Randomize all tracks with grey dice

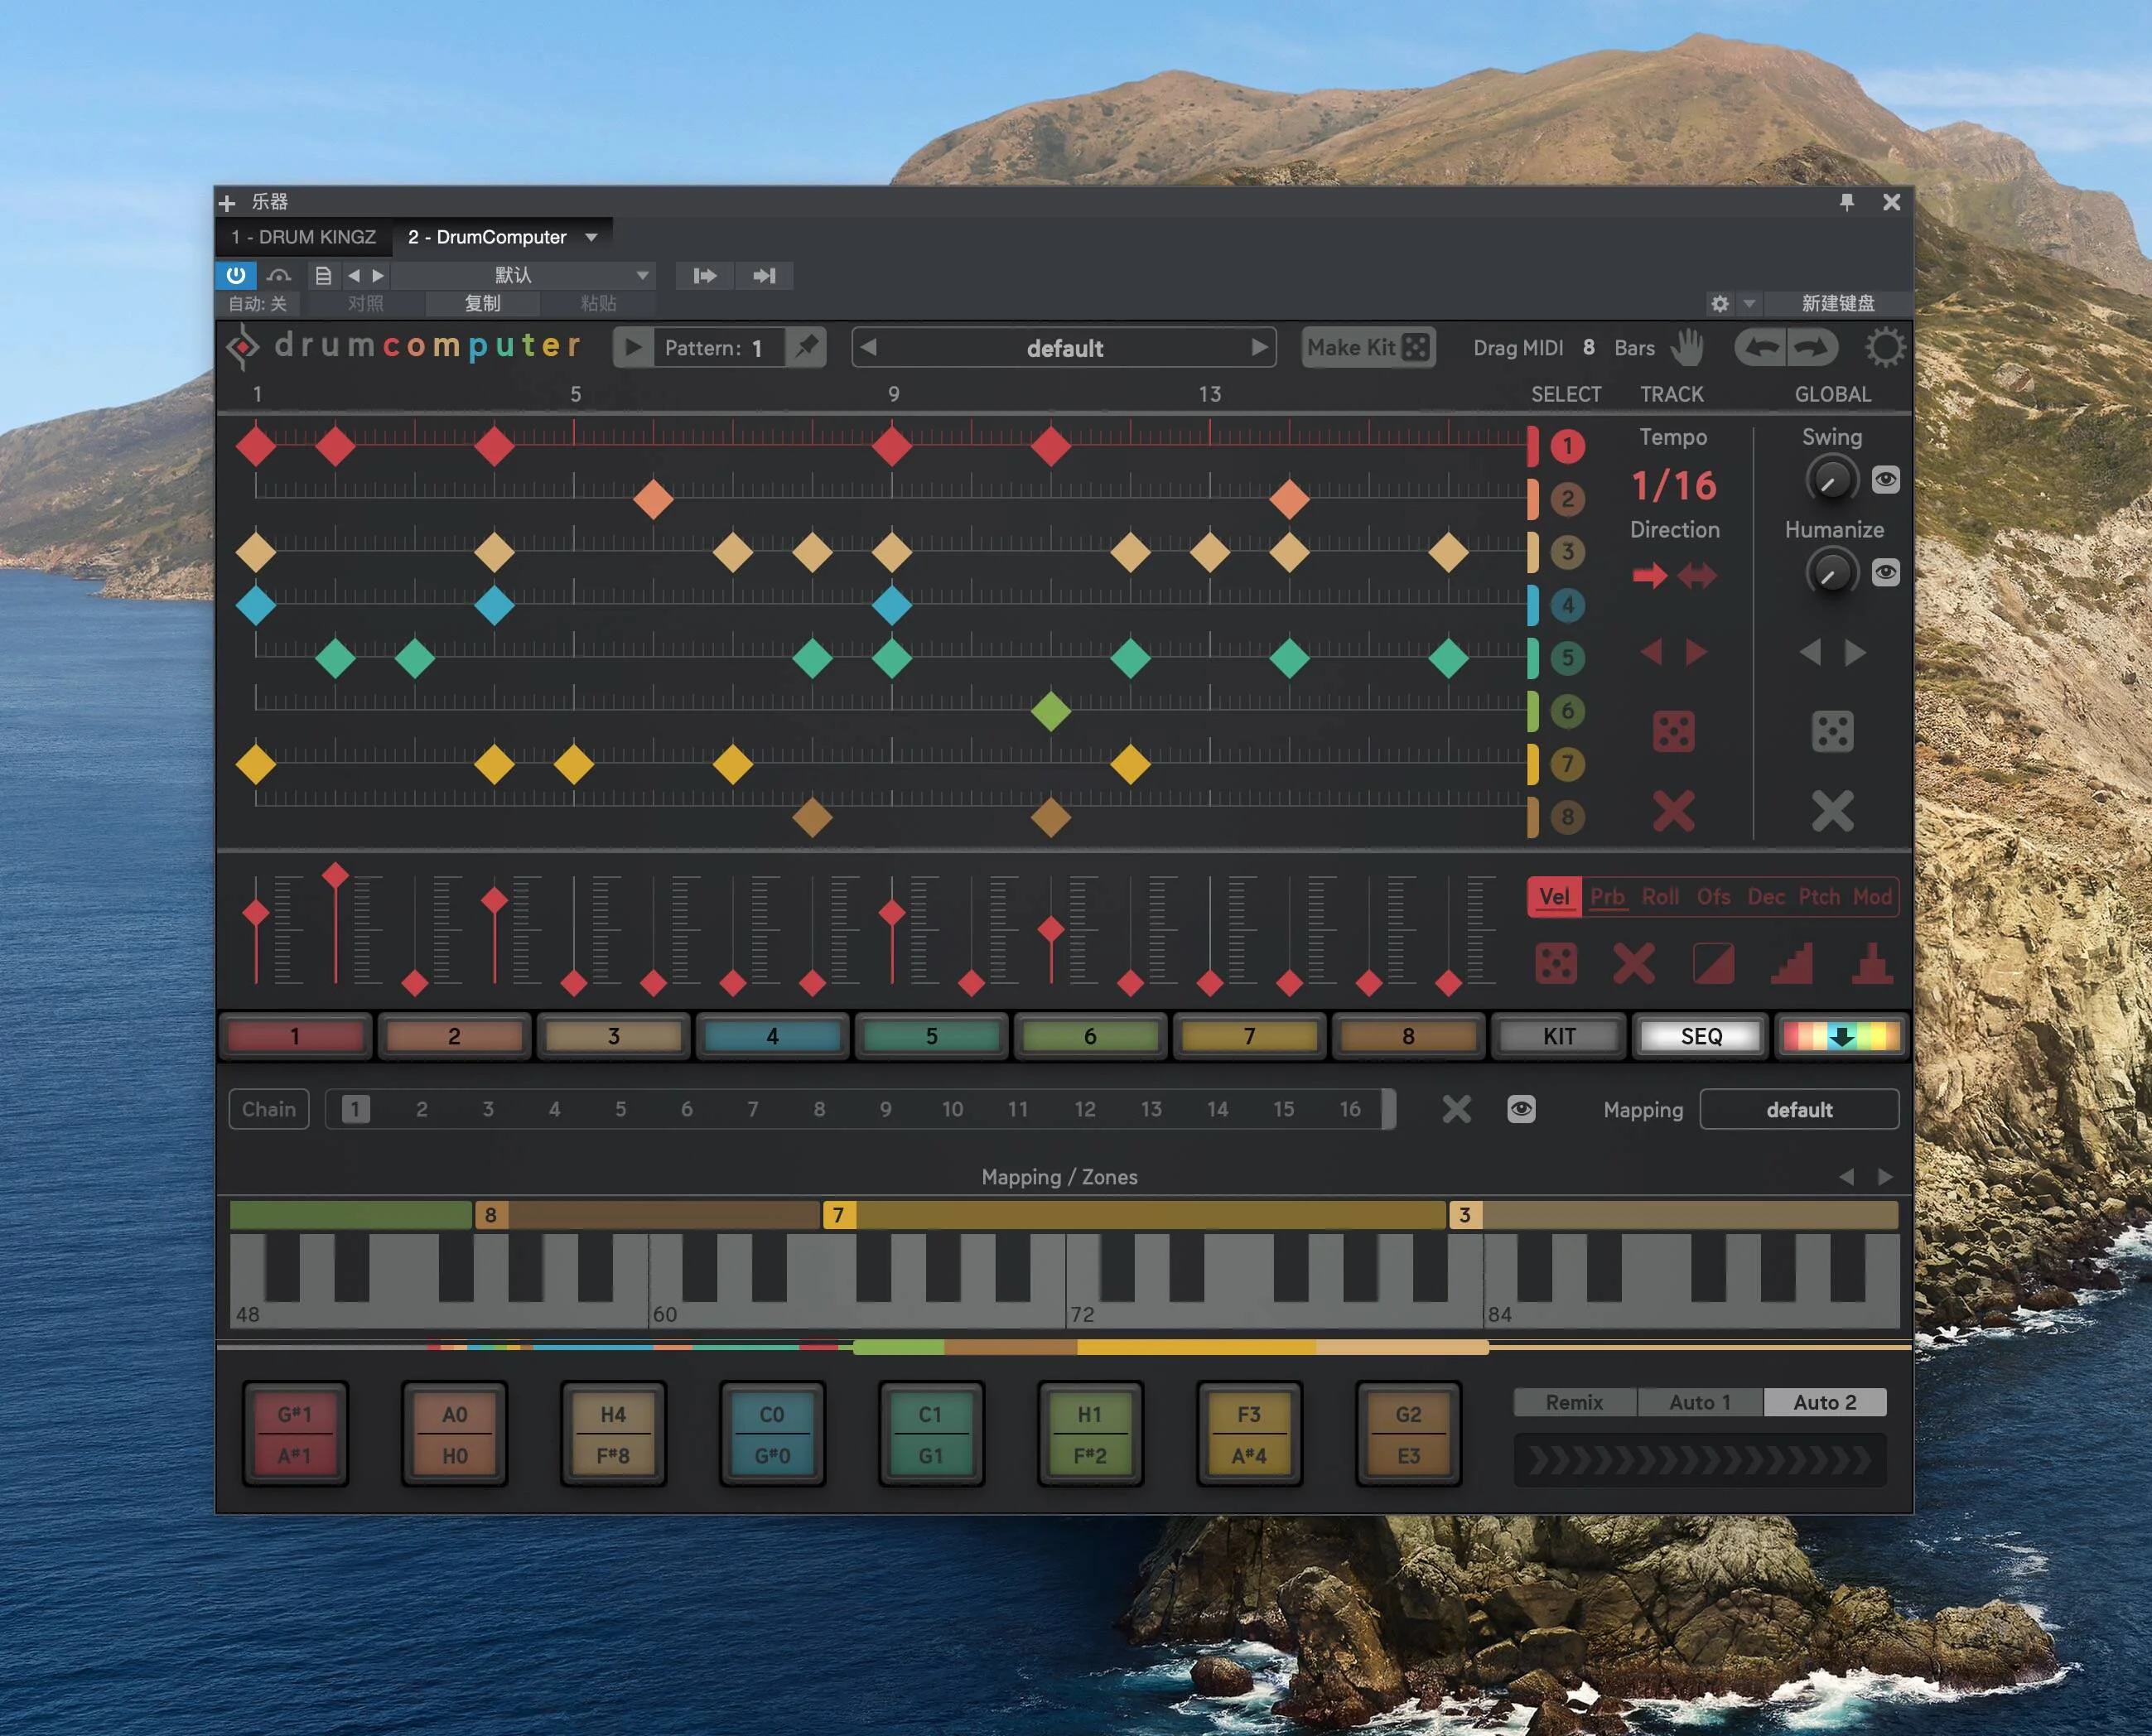click(1832, 731)
